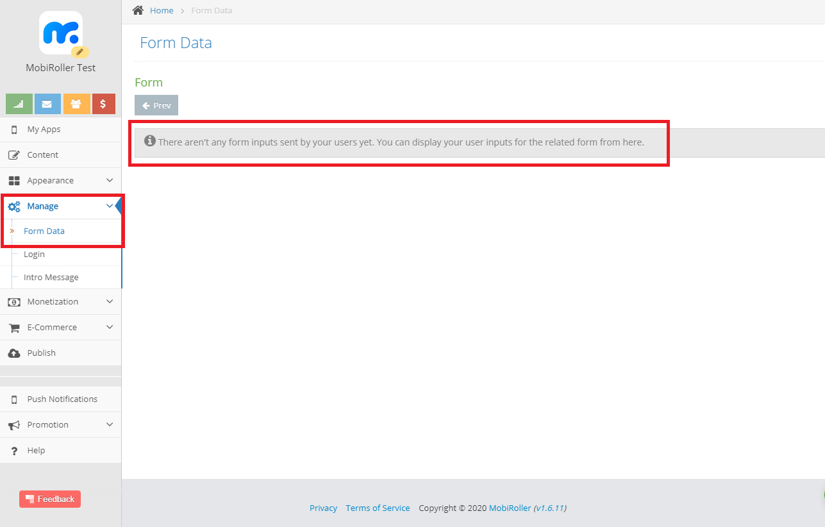The height and width of the screenshot is (527, 825).
Task: Click the Home house icon in breadcrumb
Action: tap(138, 10)
